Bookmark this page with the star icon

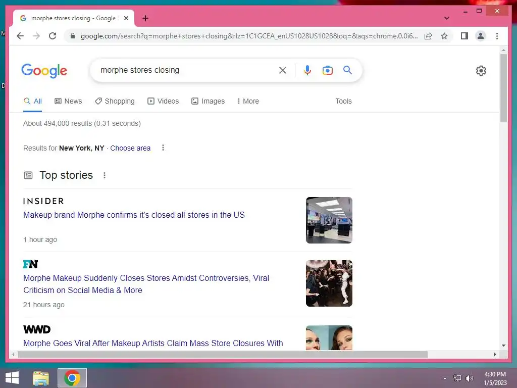[444, 36]
